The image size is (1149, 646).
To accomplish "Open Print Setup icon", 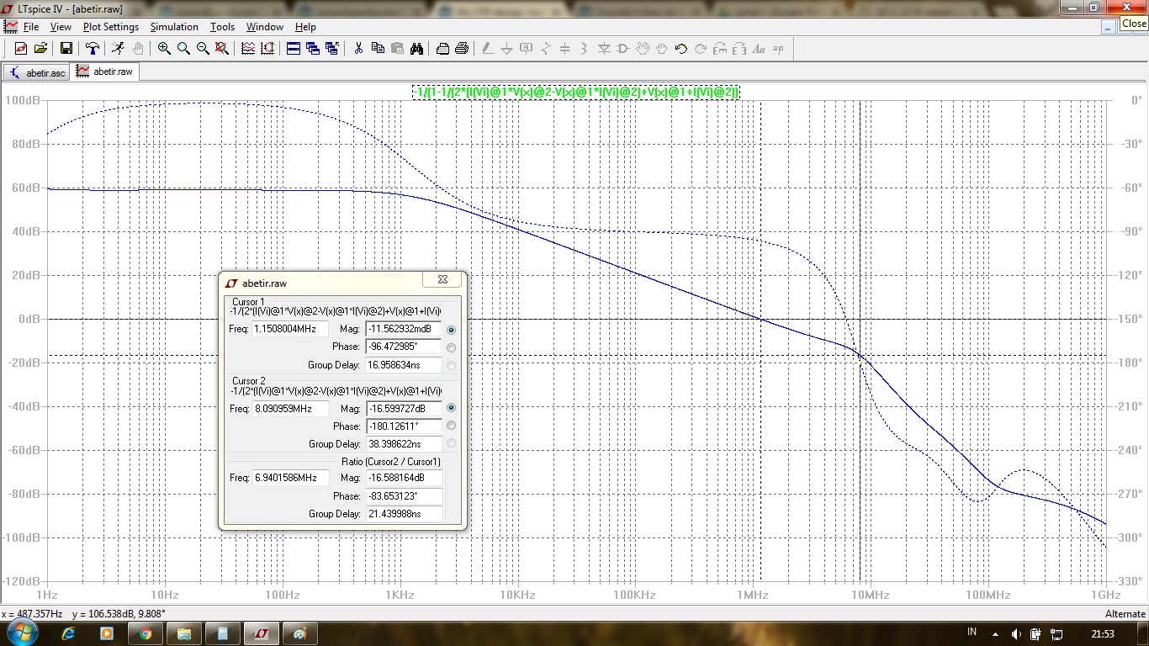I will tap(442, 49).
